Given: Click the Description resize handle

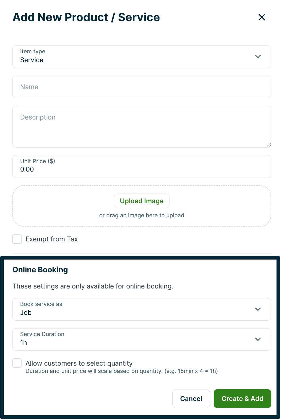Looking at the screenshot, I should pyautogui.click(x=268, y=145).
